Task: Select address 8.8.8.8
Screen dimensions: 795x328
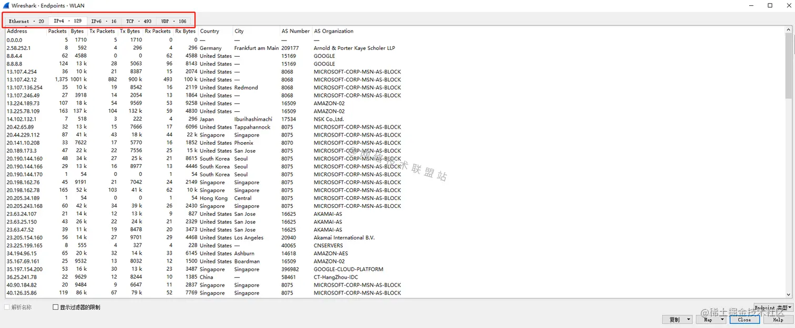Action: [x=15, y=64]
